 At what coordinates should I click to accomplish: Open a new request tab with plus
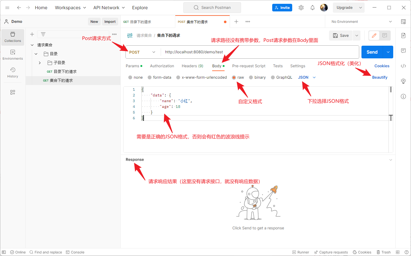236,22
